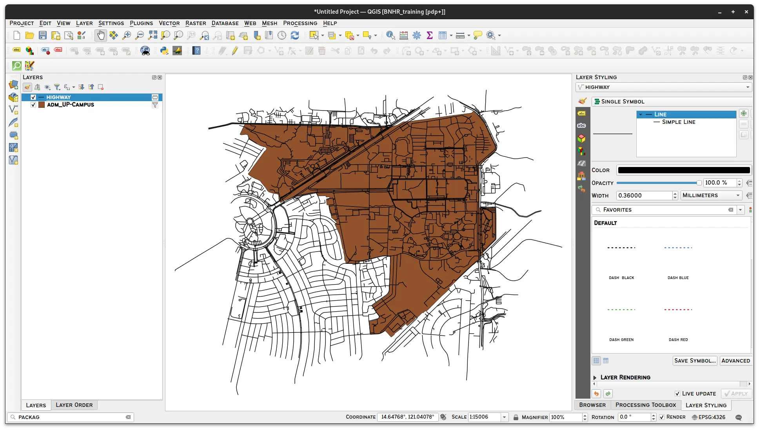Open the Vector menu
The image size is (759, 430).
(169, 23)
